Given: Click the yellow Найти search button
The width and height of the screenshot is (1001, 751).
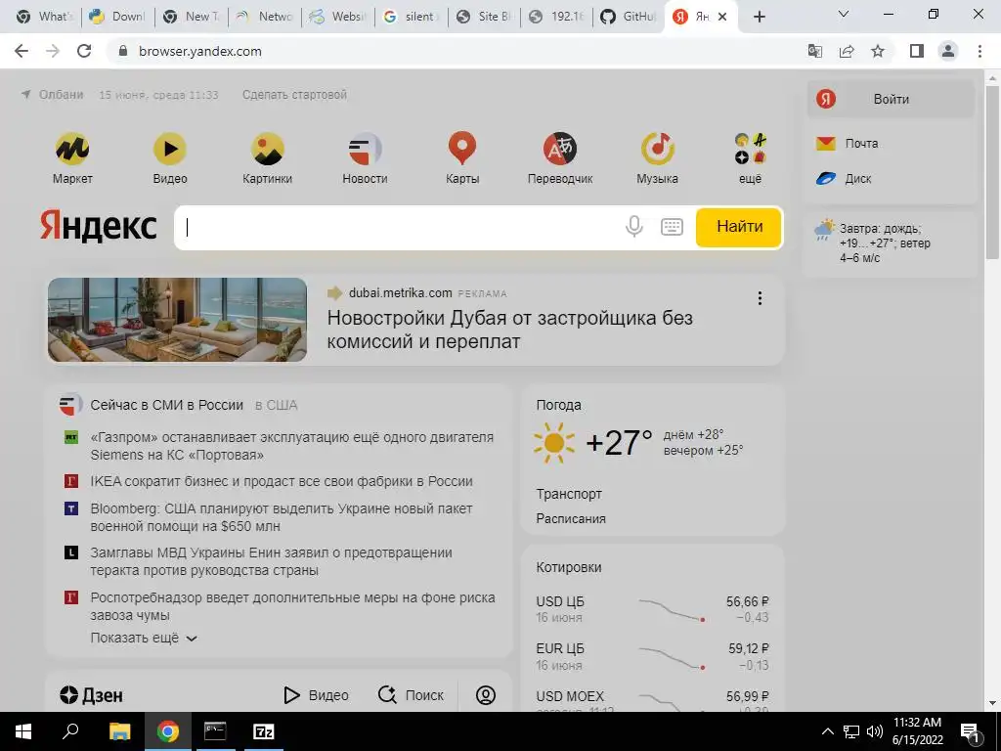Looking at the screenshot, I should [739, 227].
